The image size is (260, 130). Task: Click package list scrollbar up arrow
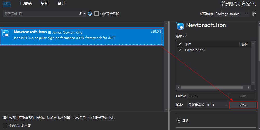[x=166, y=24]
